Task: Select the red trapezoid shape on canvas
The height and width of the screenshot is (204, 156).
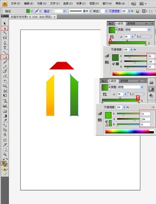Action: tap(62, 66)
